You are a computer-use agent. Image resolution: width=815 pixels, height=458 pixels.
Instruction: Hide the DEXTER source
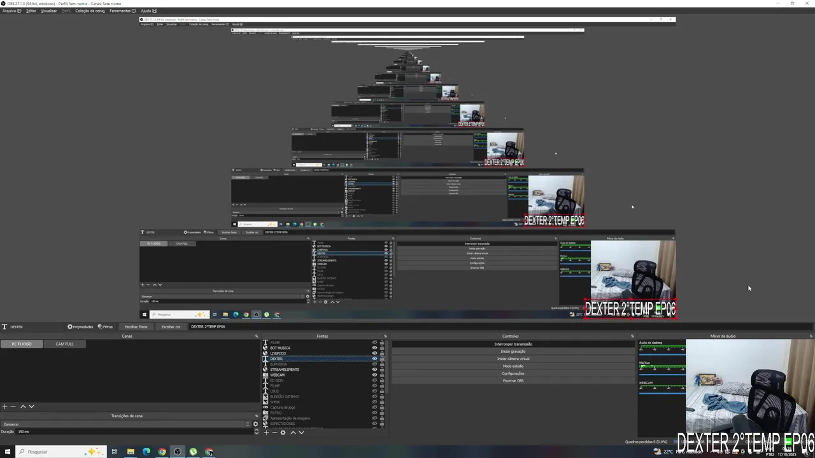(374, 359)
